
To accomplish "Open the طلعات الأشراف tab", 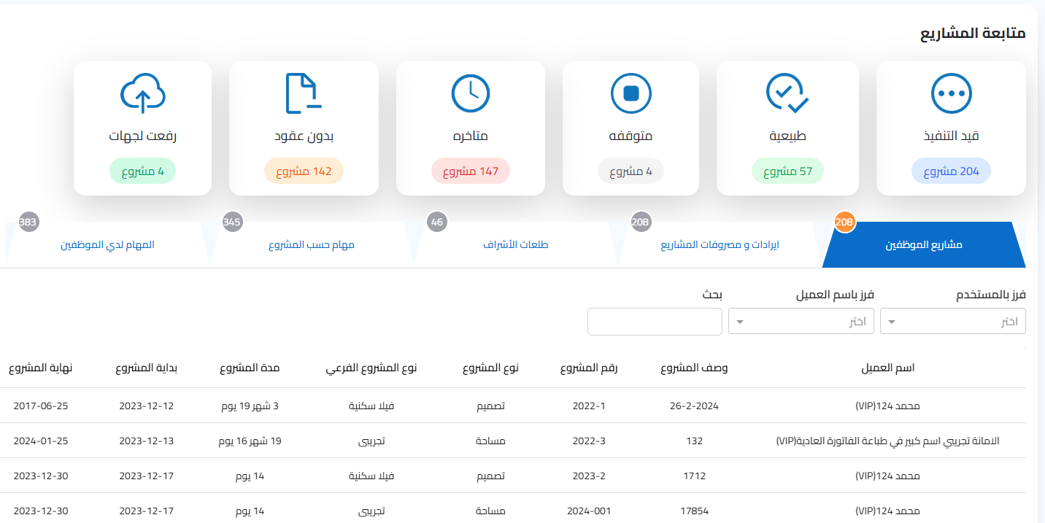I will pyautogui.click(x=516, y=245).
